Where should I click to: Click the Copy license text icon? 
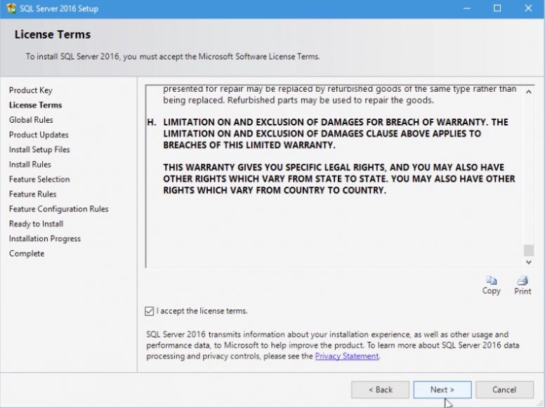point(491,280)
